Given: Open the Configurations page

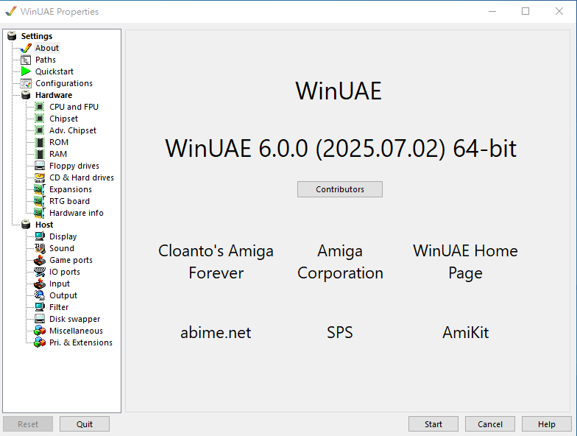Looking at the screenshot, I should click(x=63, y=83).
